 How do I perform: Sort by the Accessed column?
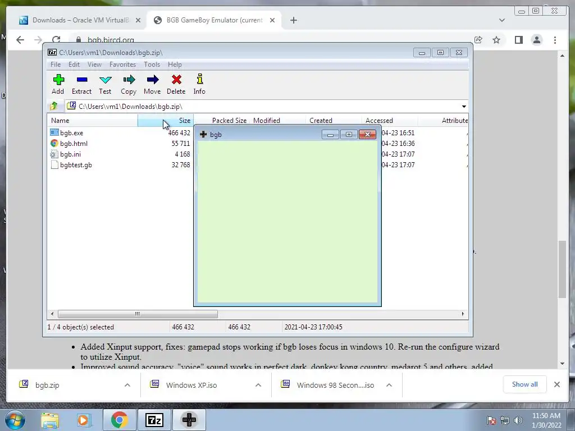pos(390,120)
